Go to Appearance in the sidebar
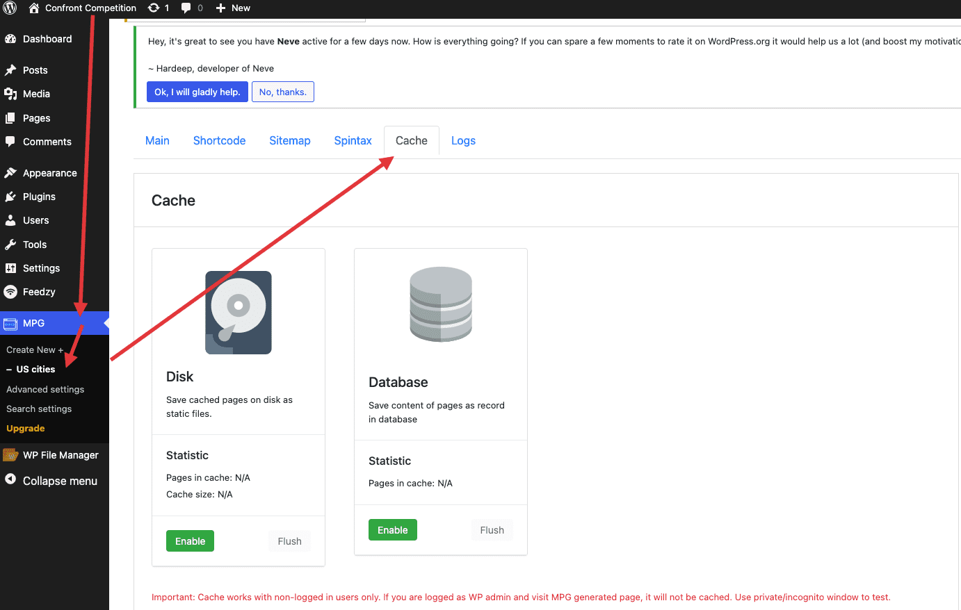 (49, 173)
